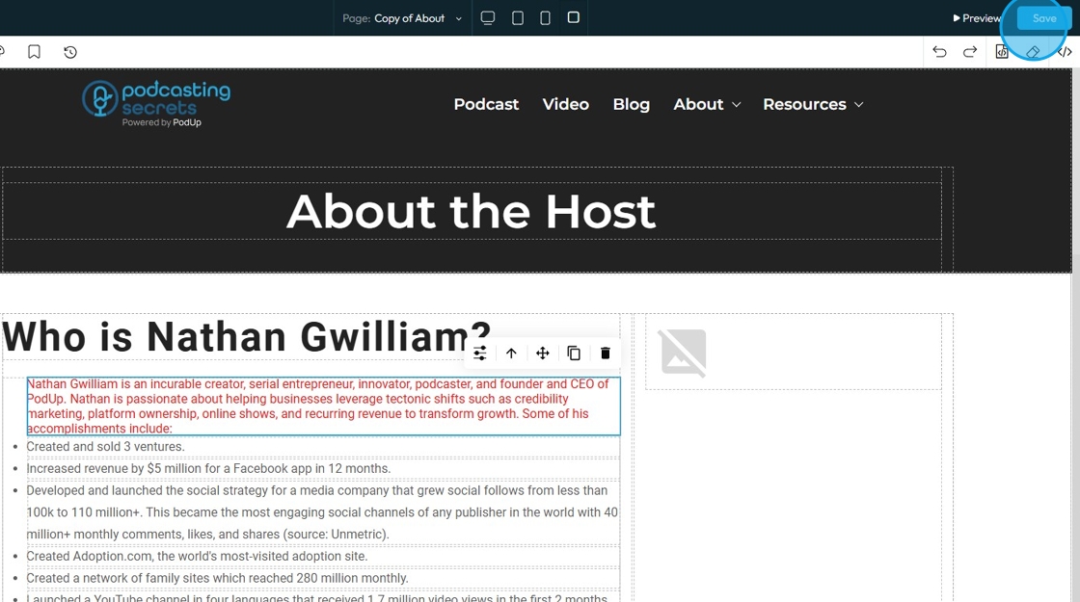Undo the last editor action
This screenshot has height=602, width=1080.
click(939, 52)
